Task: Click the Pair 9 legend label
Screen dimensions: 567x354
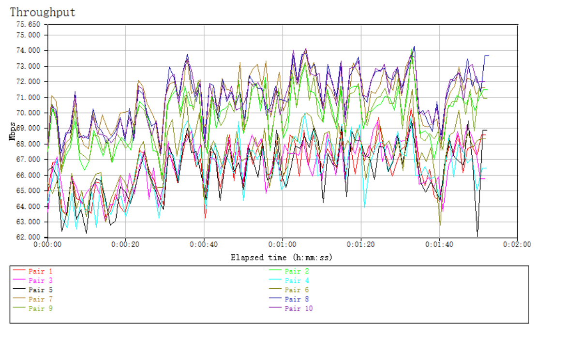Action: pyautogui.click(x=41, y=309)
